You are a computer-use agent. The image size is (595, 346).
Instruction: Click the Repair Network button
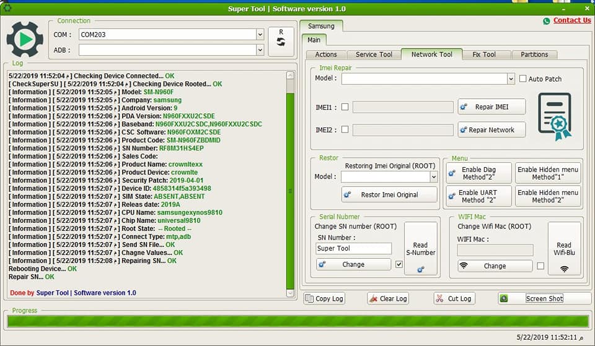click(x=491, y=129)
